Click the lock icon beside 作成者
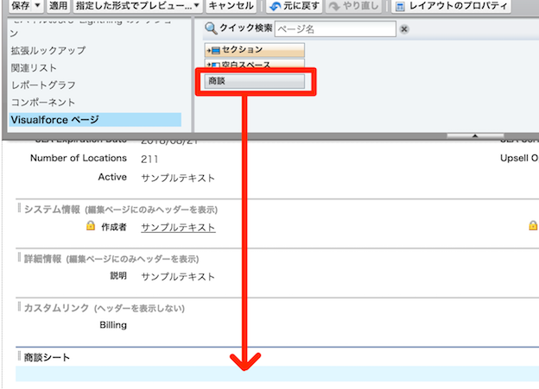Image resolution: width=539 pixels, height=389 pixels. [x=91, y=226]
